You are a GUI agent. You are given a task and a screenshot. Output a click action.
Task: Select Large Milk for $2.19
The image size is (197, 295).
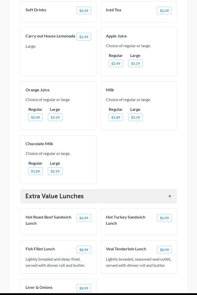tap(135, 117)
